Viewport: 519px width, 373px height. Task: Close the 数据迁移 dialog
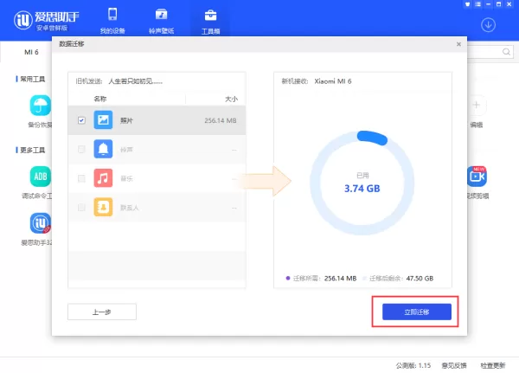[x=458, y=44]
